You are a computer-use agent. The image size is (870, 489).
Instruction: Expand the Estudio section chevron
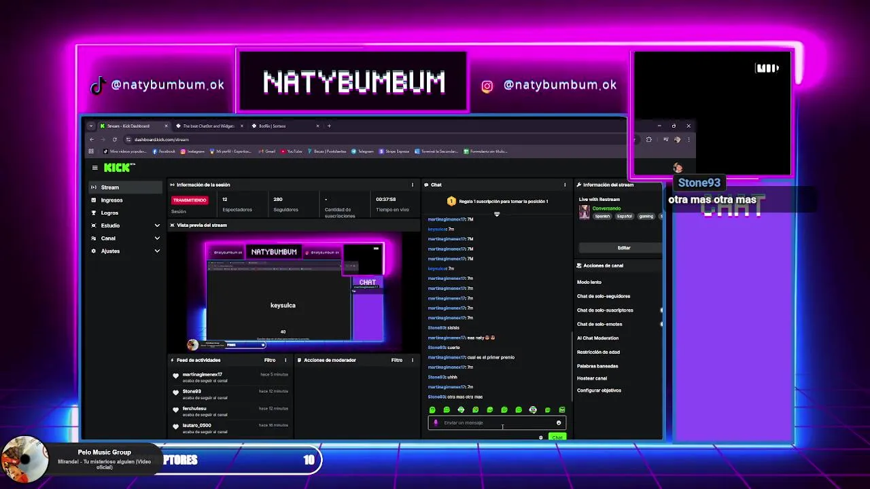click(157, 225)
